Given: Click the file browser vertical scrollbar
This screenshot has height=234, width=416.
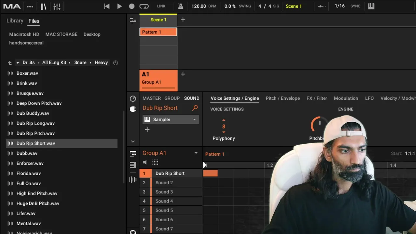Looking at the screenshot, I should 123,146.
